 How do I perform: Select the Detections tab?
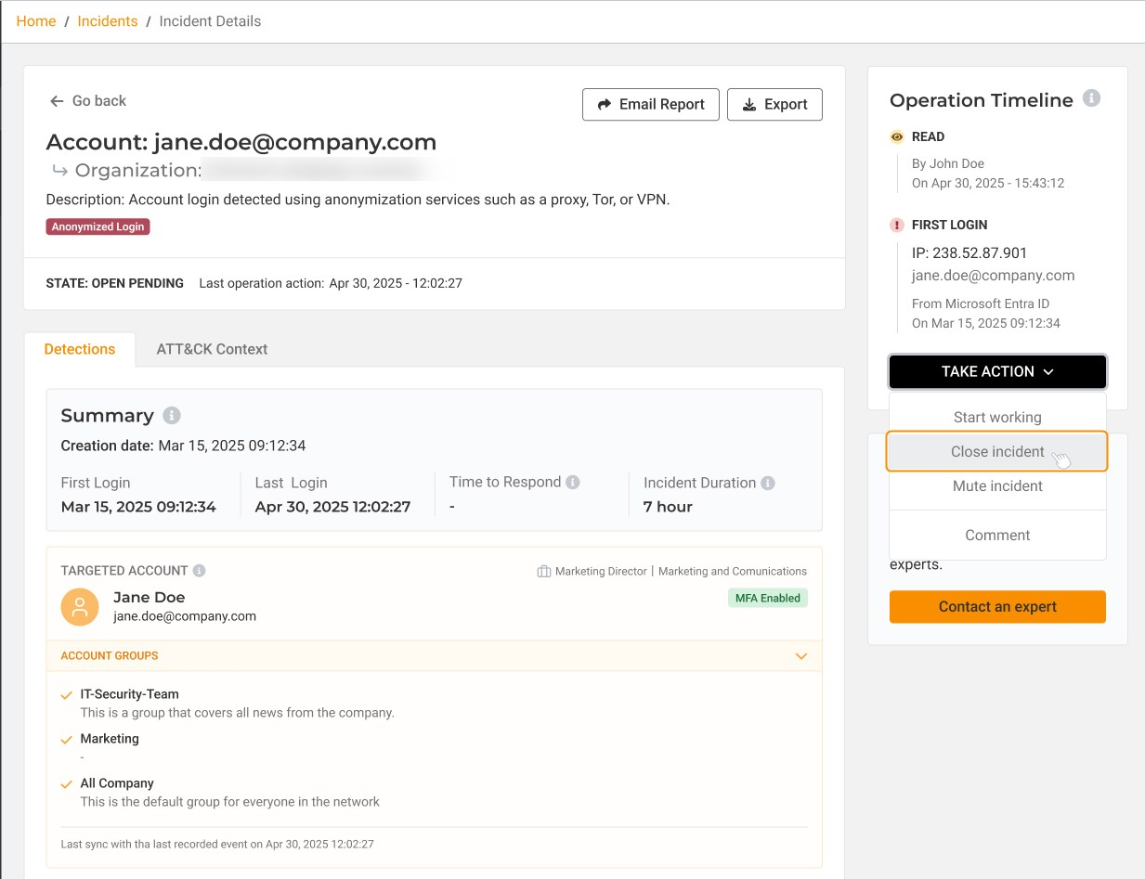80,349
